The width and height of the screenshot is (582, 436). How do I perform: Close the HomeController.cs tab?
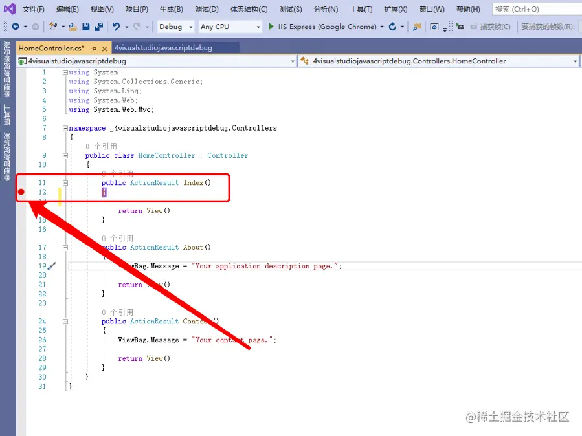click(105, 49)
